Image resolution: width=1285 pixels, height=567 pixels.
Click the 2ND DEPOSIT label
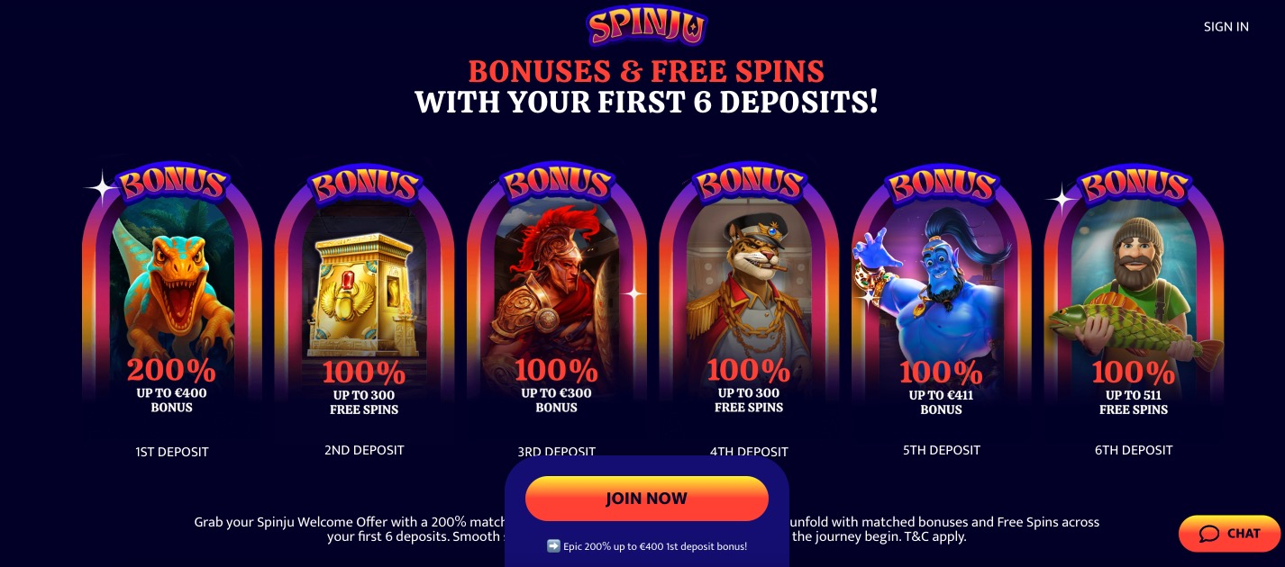click(x=364, y=450)
